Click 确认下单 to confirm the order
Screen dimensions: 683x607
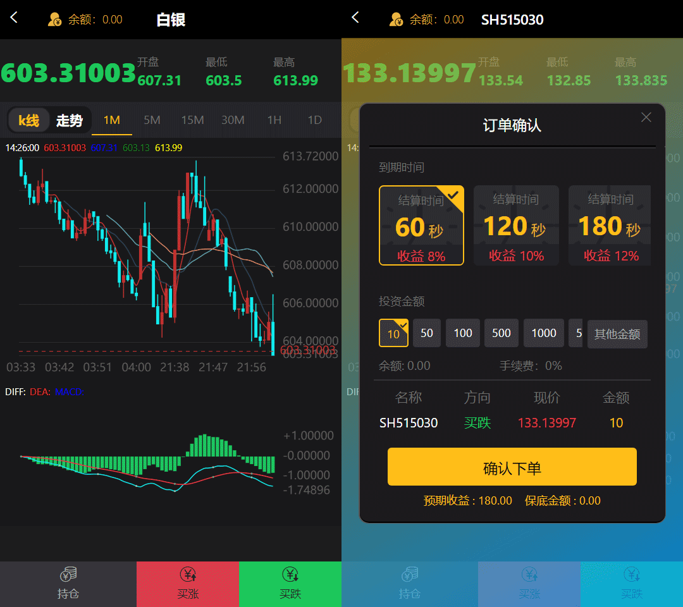512,467
